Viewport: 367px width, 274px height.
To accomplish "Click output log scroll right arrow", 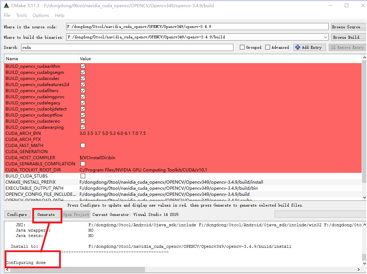I will click(x=358, y=270).
